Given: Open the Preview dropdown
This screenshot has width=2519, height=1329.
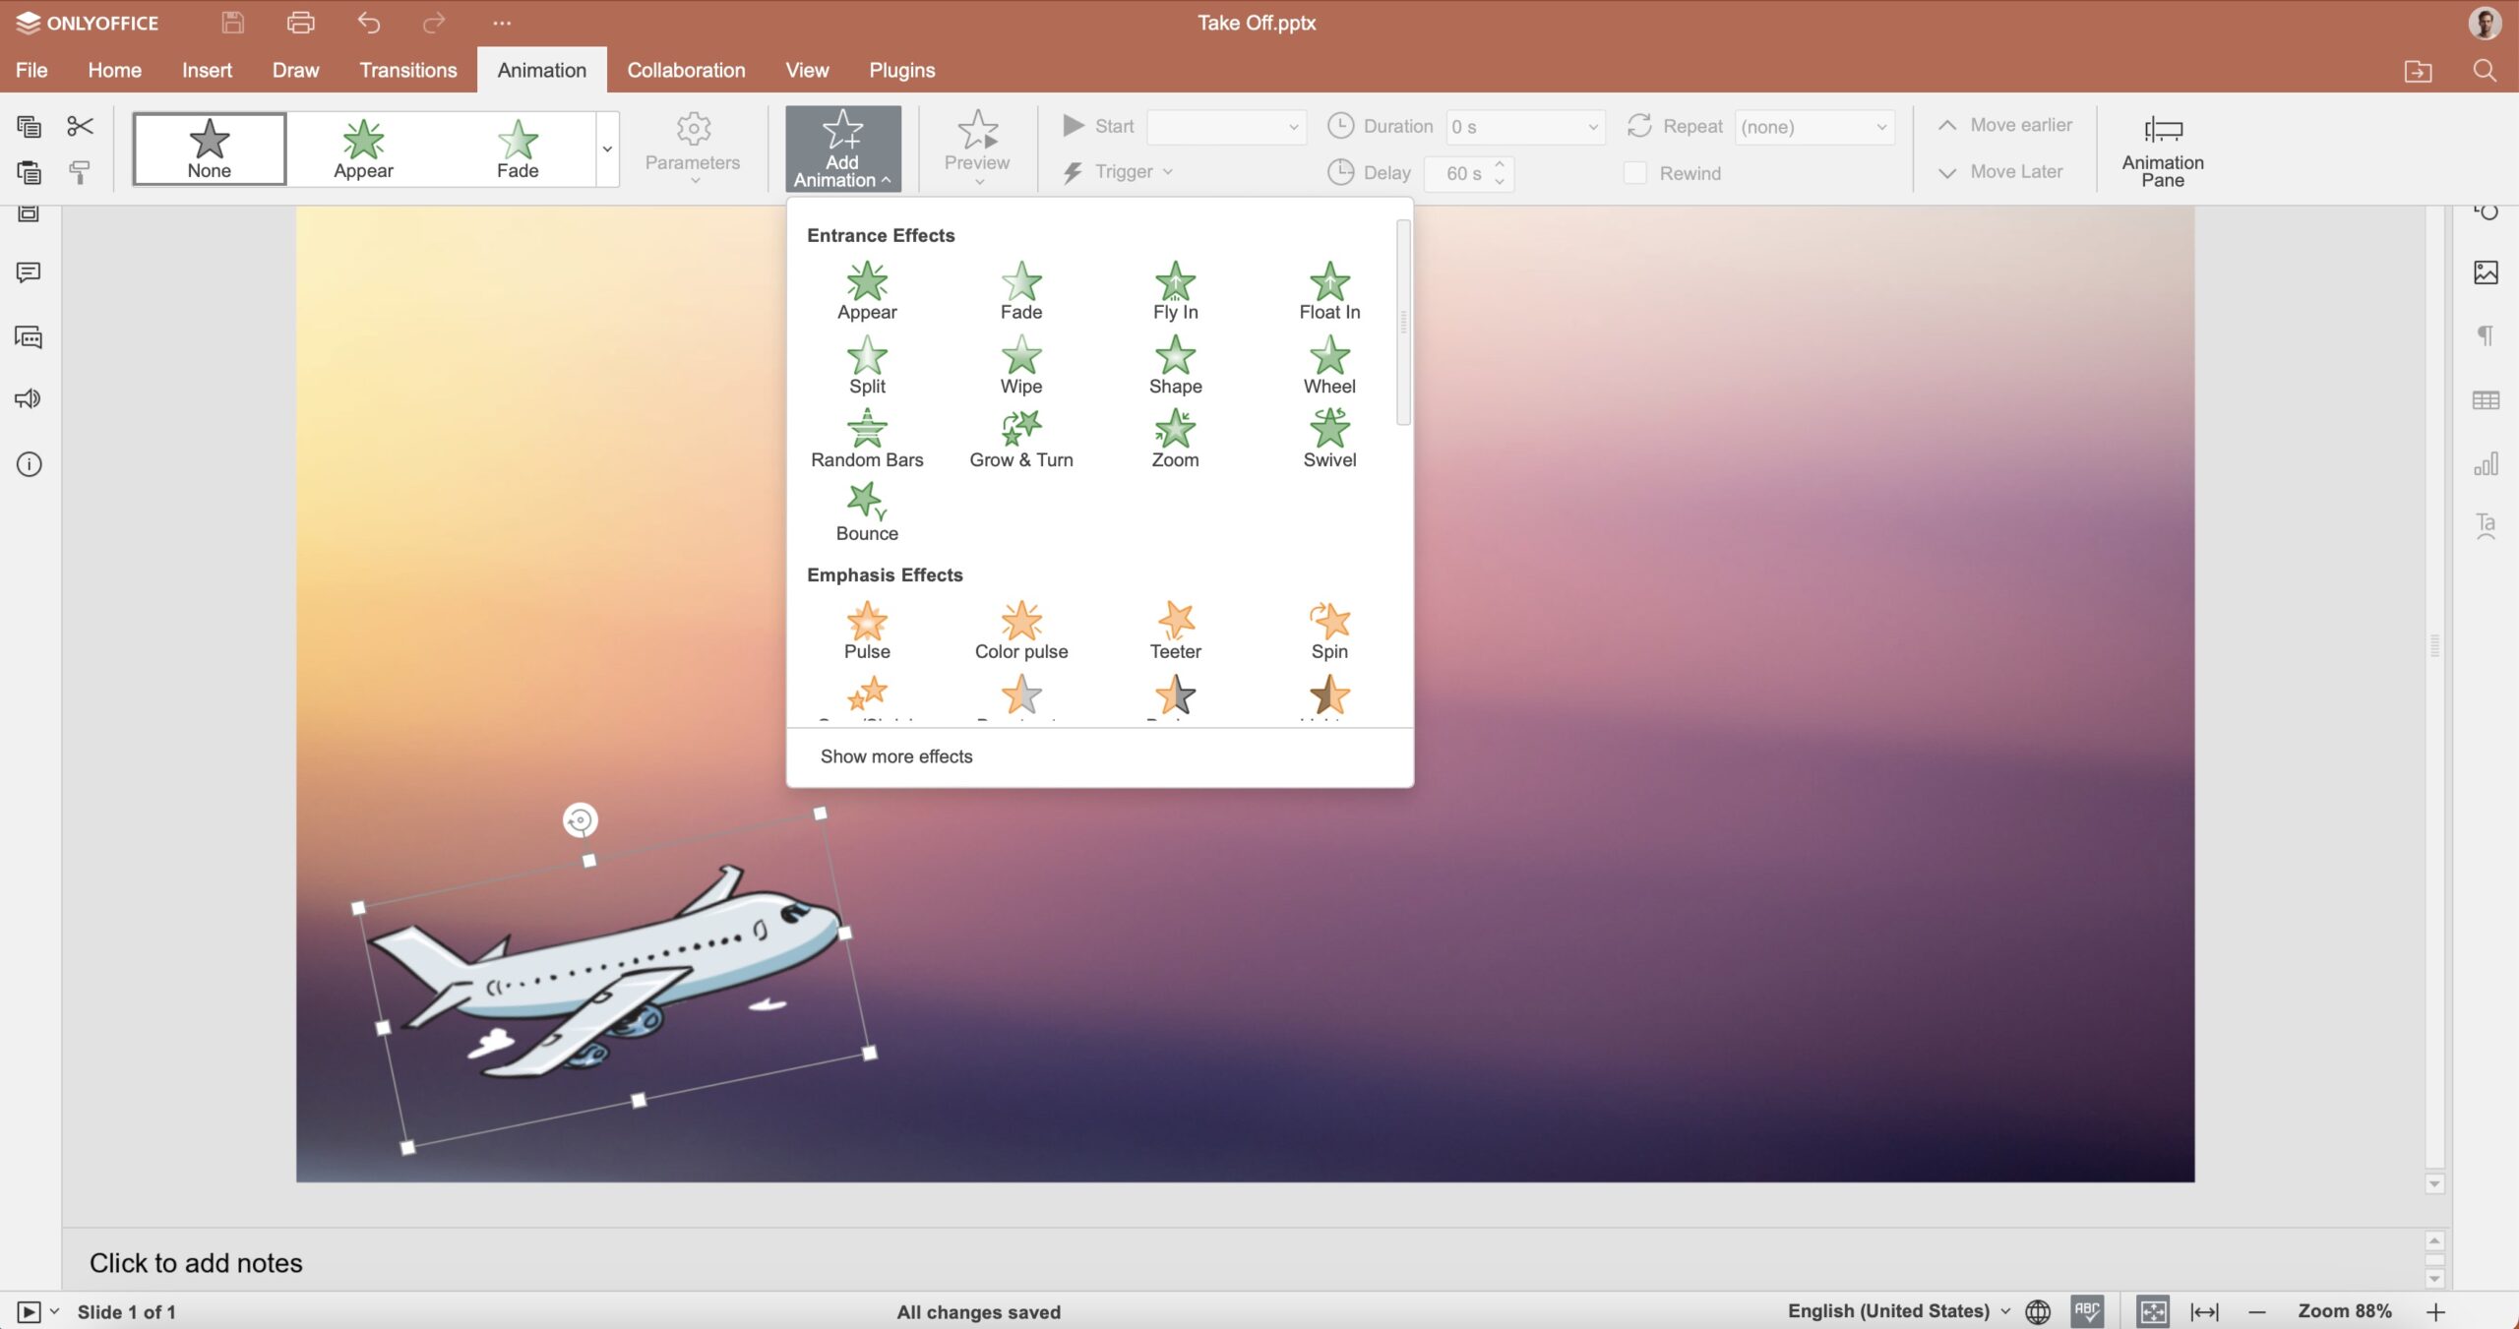Looking at the screenshot, I should point(977,149).
